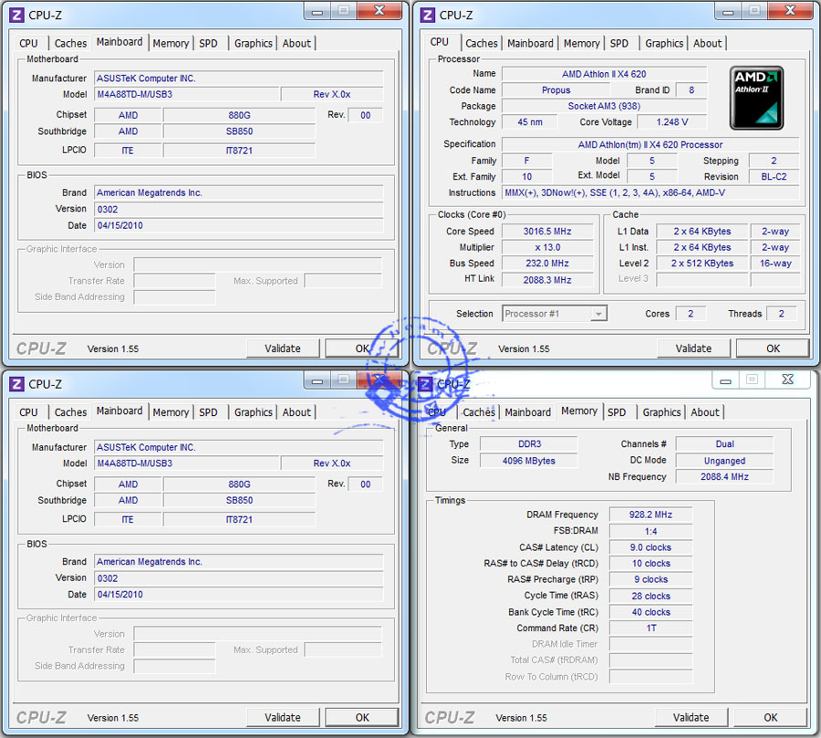Switch to Mainboard tab in top-right window
This screenshot has height=738, width=821.
click(x=530, y=44)
